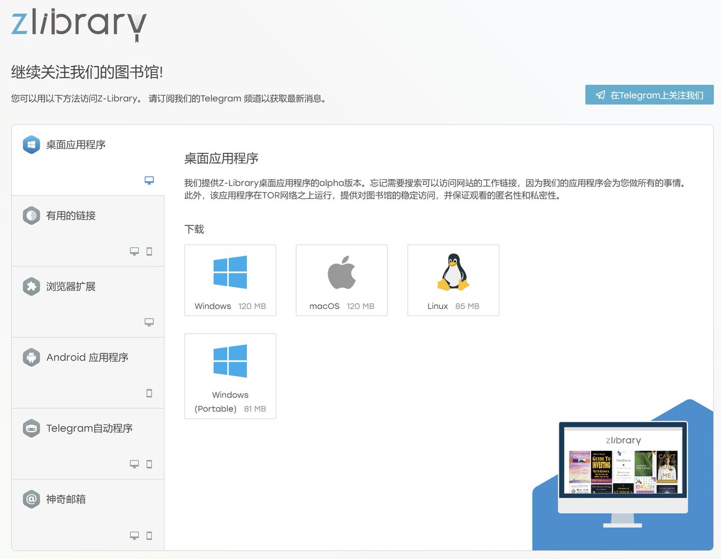This screenshot has height=559, width=721.
Task: Click the alpha version description paragraph
Action: pos(435,189)
